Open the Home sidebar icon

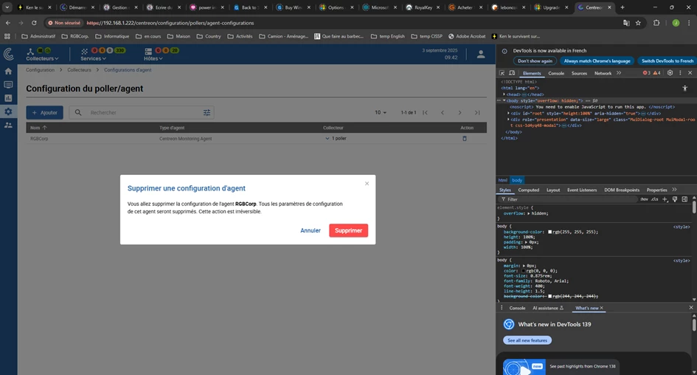8,71
